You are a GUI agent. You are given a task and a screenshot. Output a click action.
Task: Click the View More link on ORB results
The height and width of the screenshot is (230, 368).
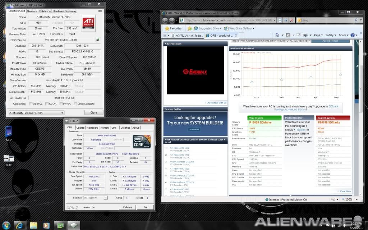click(345, 191)
